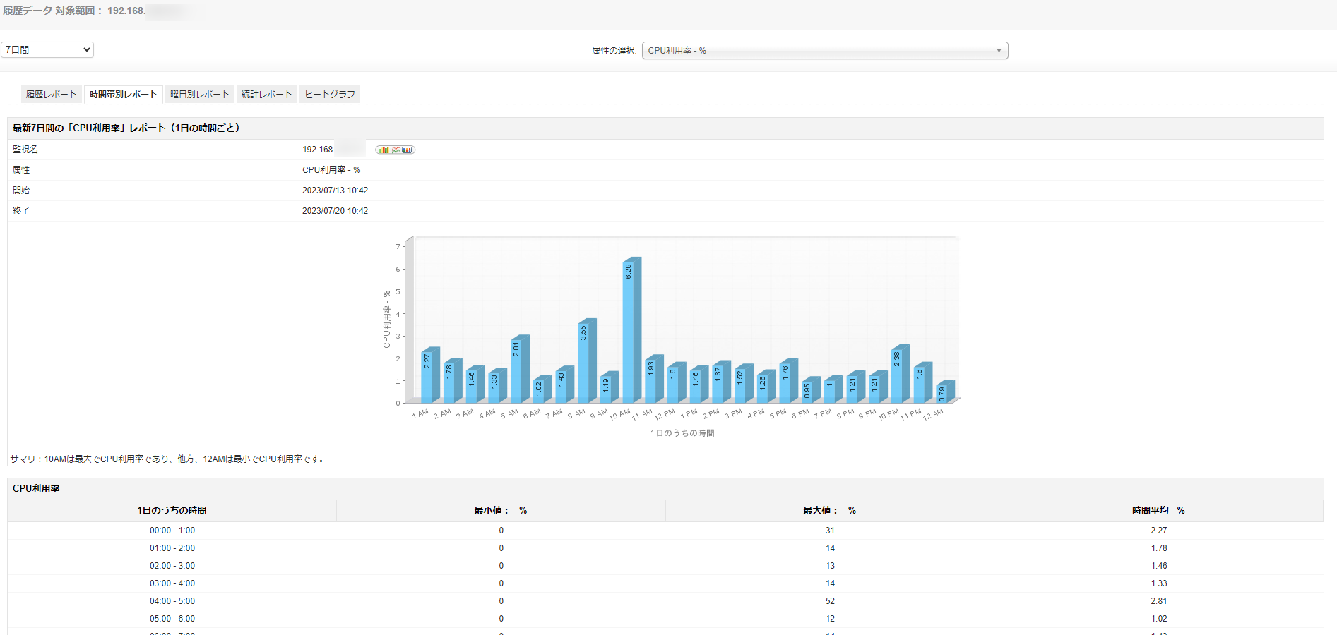Expand the 属性の選択 attribute dropdown
The width and height of the screenshot is (1337, 635).
point(825,51)
